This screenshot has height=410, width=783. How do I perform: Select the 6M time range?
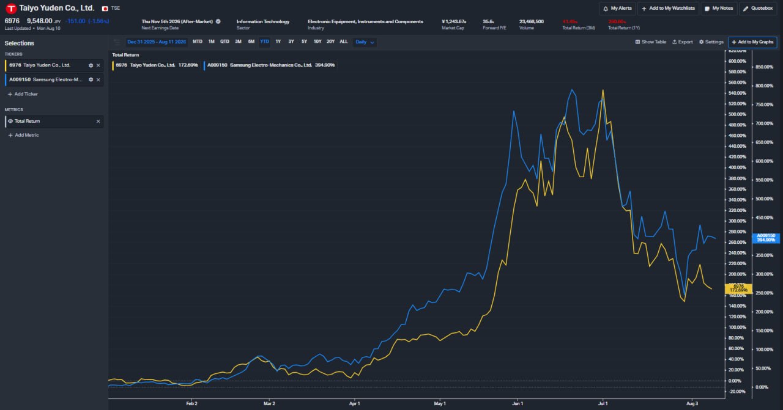click(x=251, y=42)
